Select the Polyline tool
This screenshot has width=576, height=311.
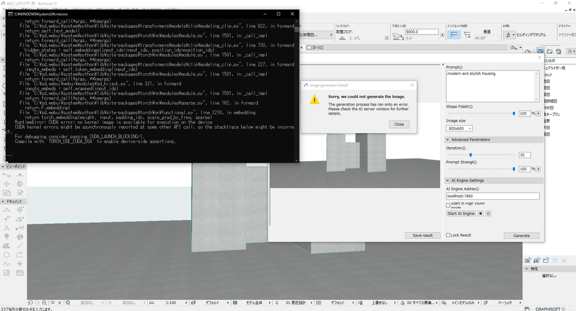click(x=20, y=255)
